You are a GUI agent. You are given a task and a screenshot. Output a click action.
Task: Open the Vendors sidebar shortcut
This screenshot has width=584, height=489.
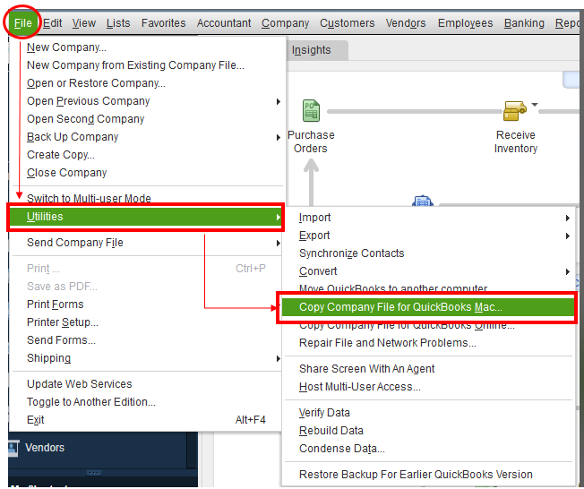(x=45, y=448)
